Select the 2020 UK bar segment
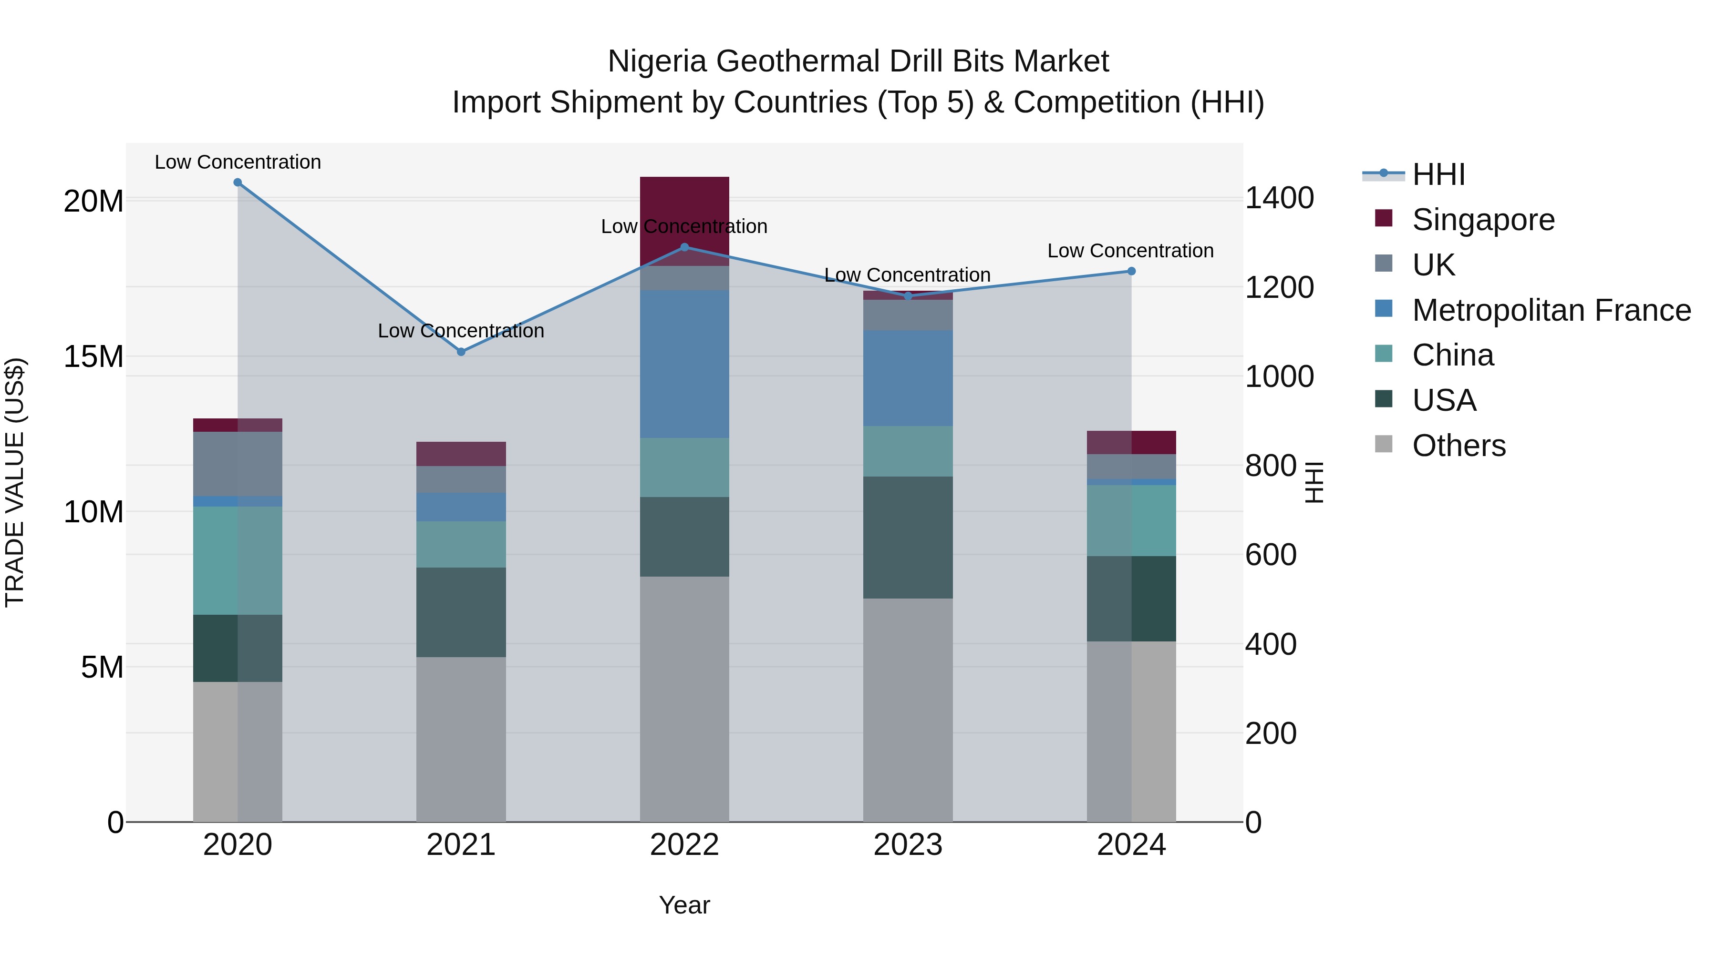This screenshot has width=1717, height=965. point(238,464)
